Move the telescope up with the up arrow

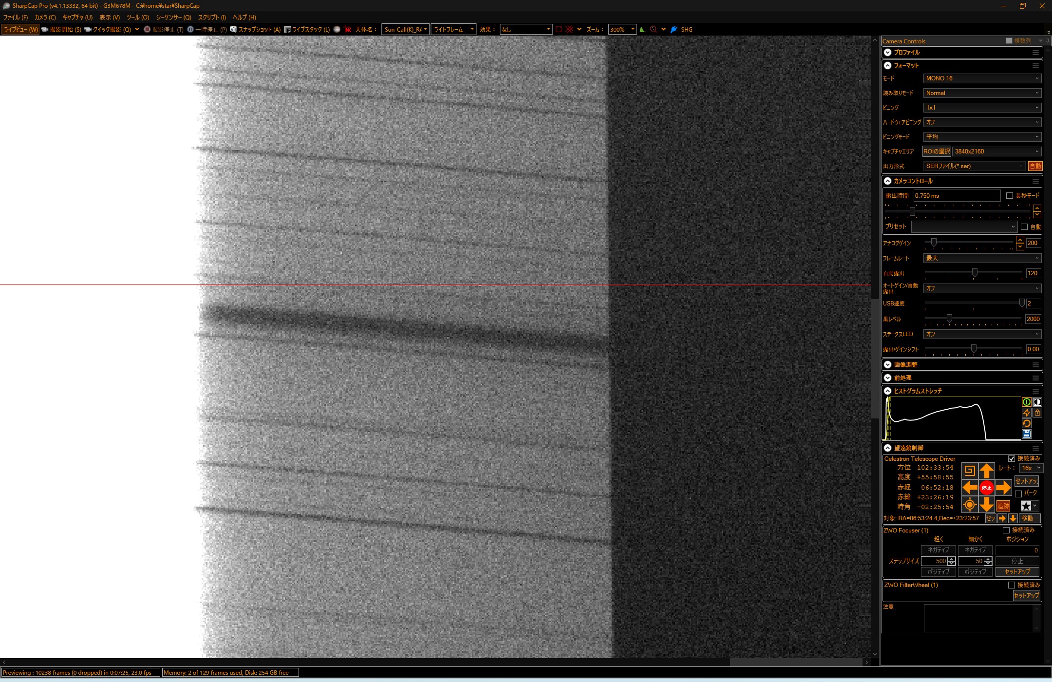(x=986, y=471)
